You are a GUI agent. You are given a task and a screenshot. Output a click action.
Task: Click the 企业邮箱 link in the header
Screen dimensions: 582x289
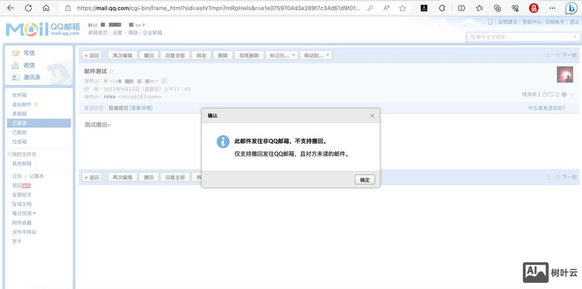pyautogui.click(x=153, y=32)
